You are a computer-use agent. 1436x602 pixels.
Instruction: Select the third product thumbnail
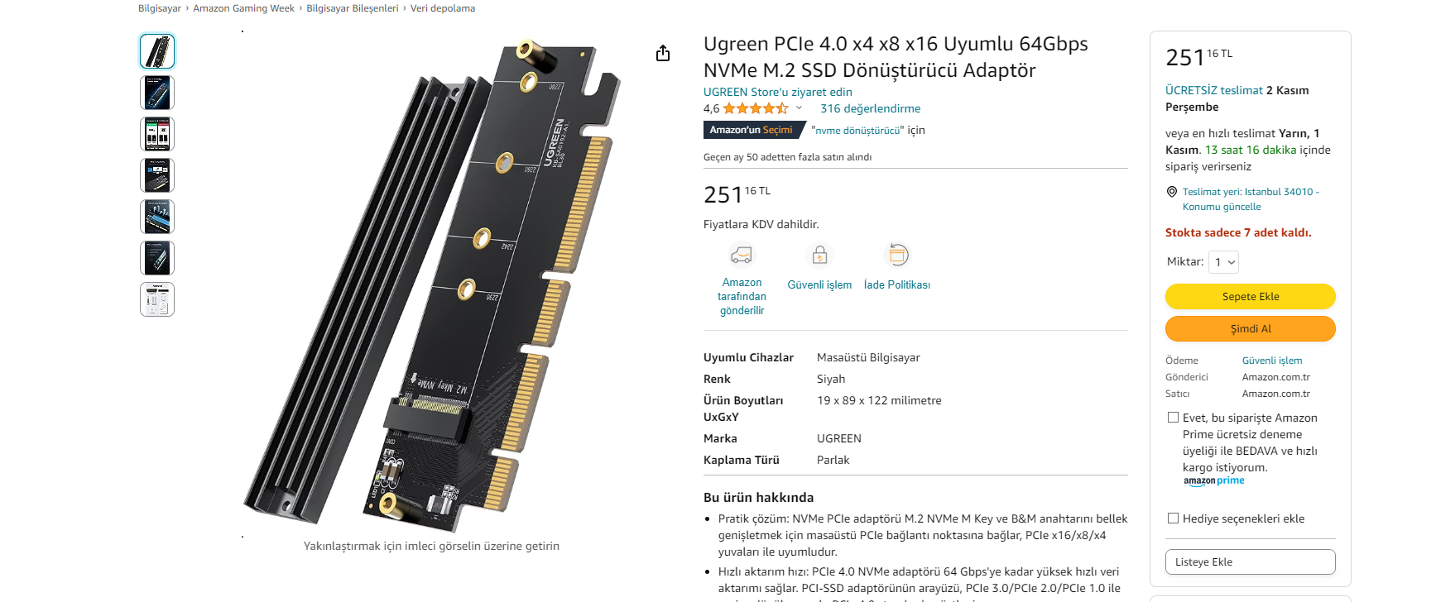click(157, 134)
